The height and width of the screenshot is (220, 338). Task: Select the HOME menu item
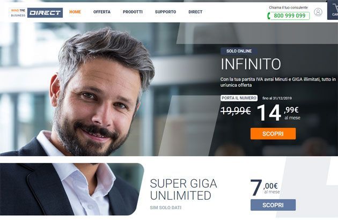(x=75, y=12)
